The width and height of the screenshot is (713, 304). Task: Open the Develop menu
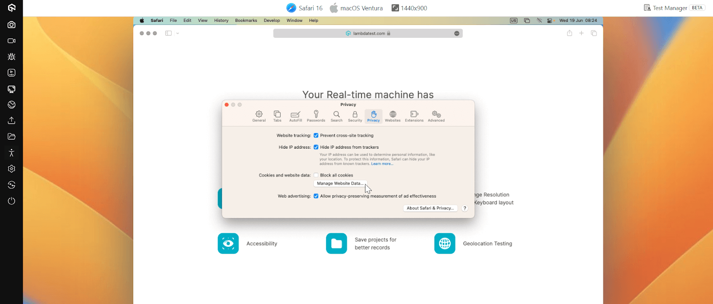pos(272,20)
